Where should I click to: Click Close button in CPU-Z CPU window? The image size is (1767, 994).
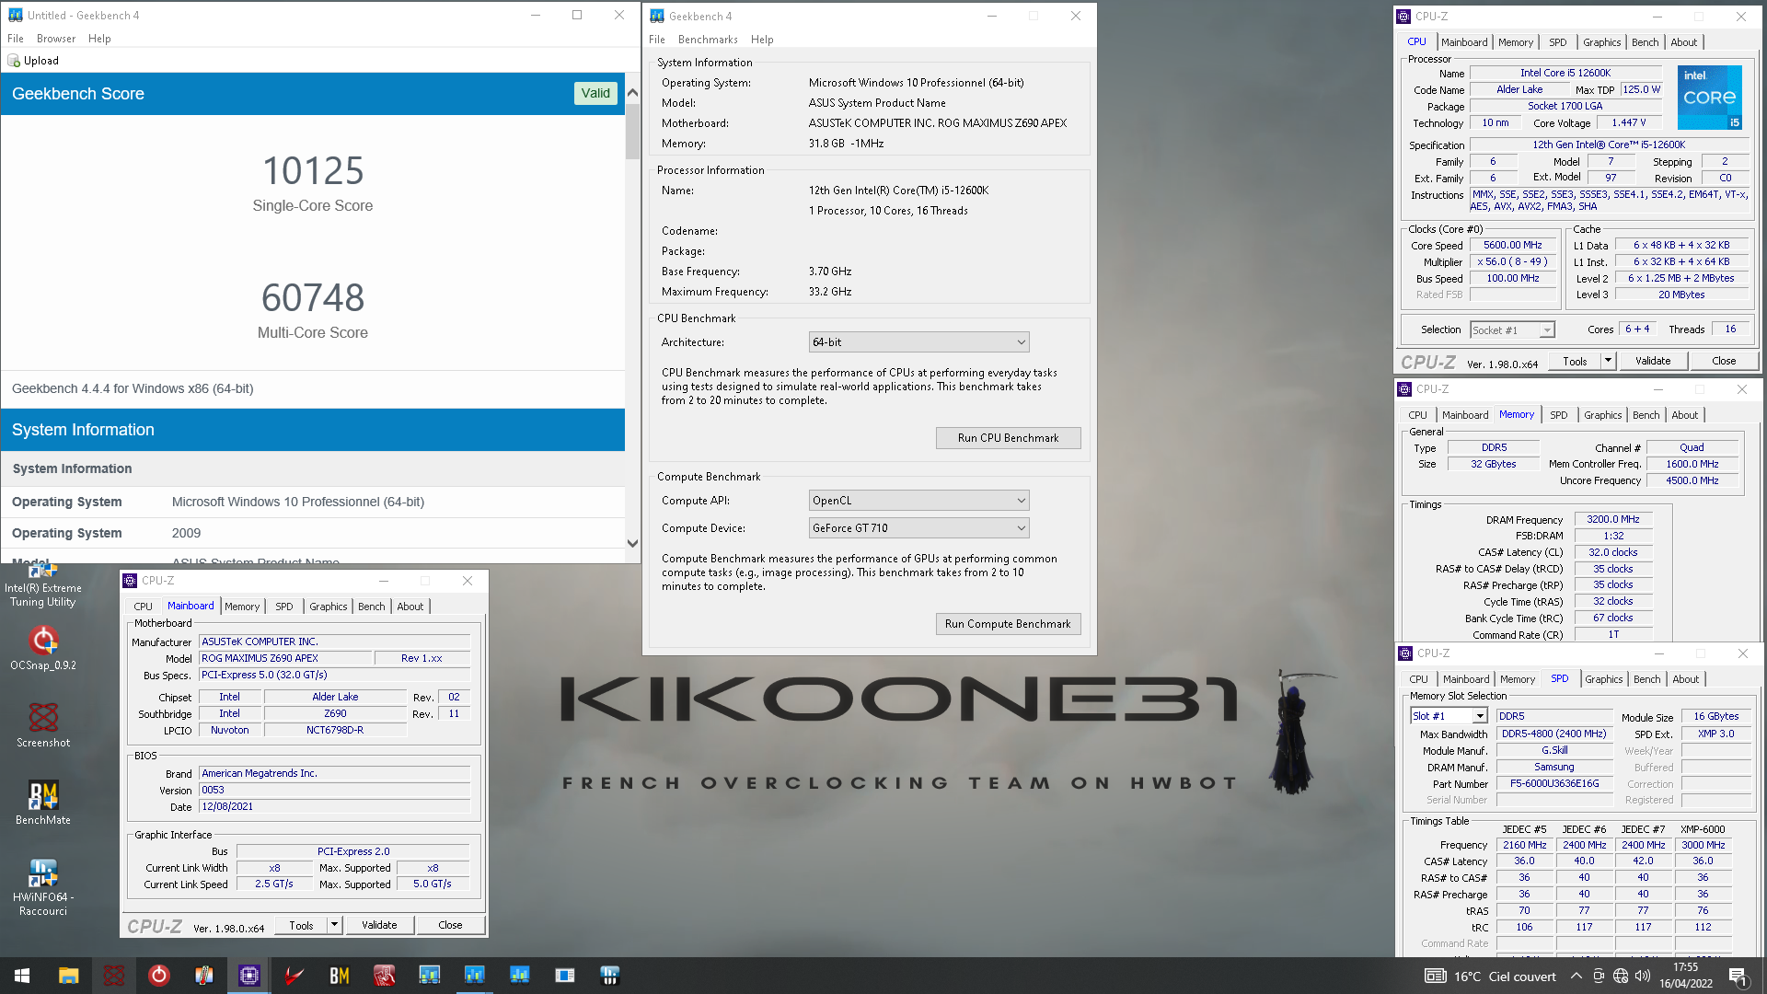[x=1724, y=361]
